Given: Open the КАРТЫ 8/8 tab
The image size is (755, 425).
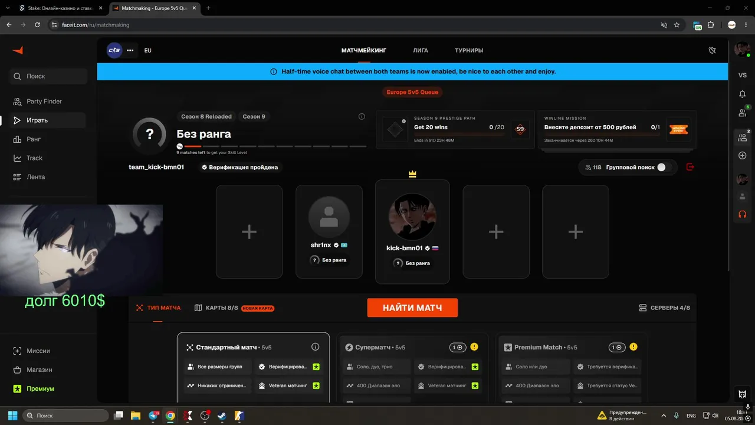Looking at the screenshot, I should pyautogui.click(x=234, y=308).
